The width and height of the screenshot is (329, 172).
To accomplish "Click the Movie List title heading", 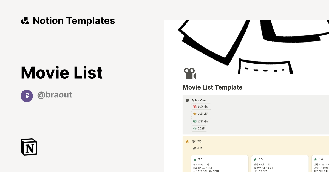I will (61, 72).
